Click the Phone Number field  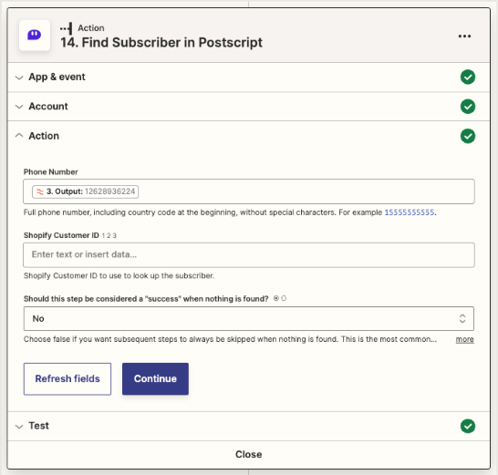(249, 191)
